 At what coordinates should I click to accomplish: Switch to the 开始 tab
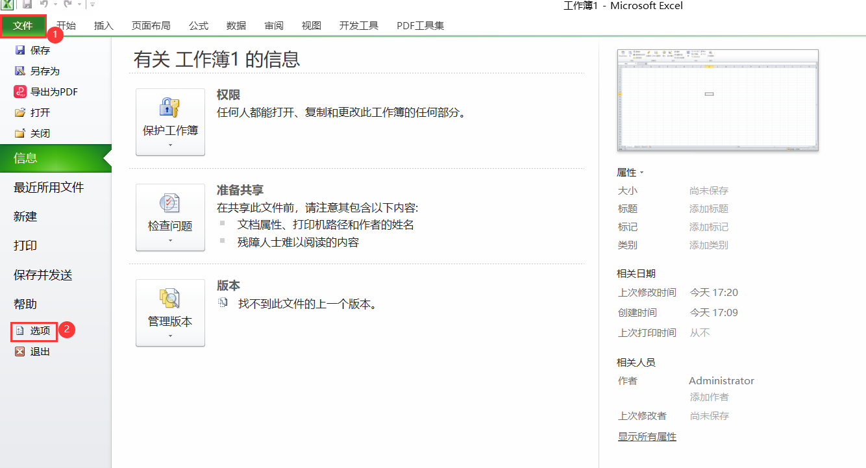click(x=66, y=26)
